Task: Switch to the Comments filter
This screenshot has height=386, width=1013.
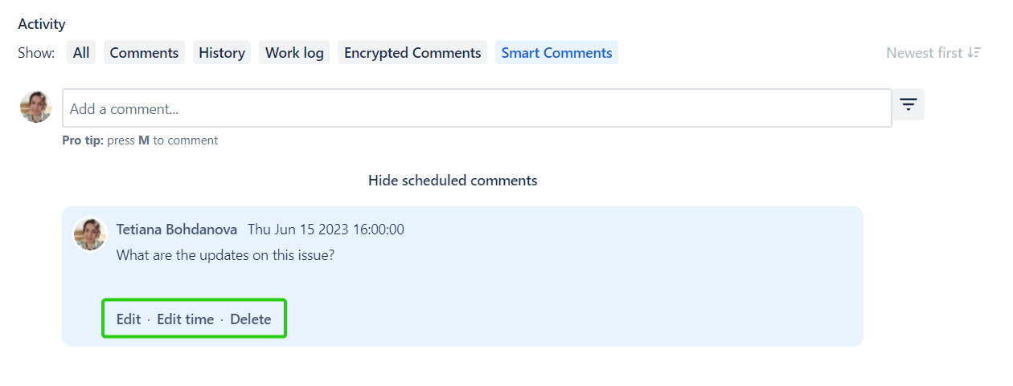Action: tap(144, 53)
